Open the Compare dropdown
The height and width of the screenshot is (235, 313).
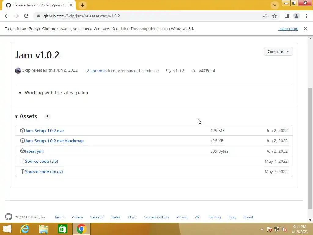(x=278, y=51)
